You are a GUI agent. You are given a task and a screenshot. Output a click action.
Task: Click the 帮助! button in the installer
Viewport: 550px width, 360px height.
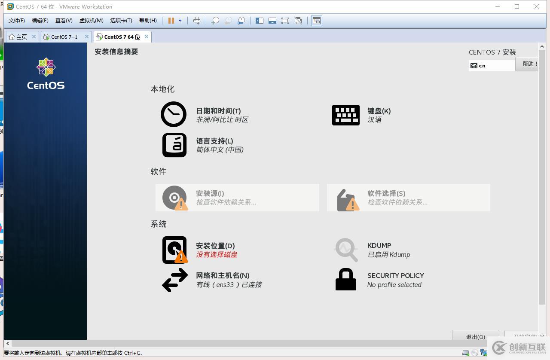[527, 64]
